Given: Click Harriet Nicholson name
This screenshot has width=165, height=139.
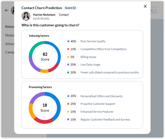Looking at the screenshot, I should point(44,15).
